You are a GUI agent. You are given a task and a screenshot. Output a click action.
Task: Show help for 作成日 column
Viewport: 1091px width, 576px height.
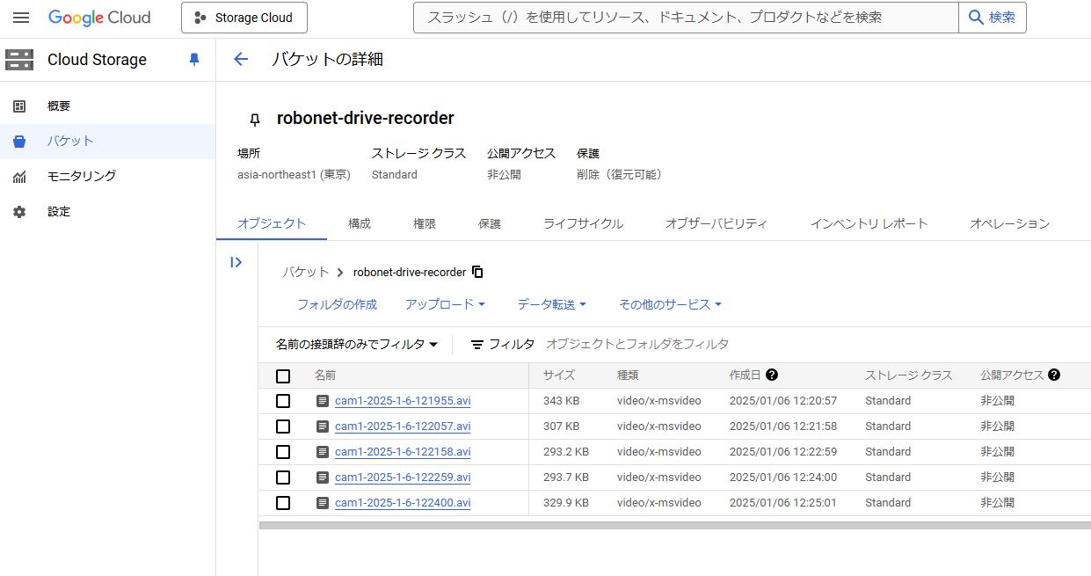click(772, 375)
